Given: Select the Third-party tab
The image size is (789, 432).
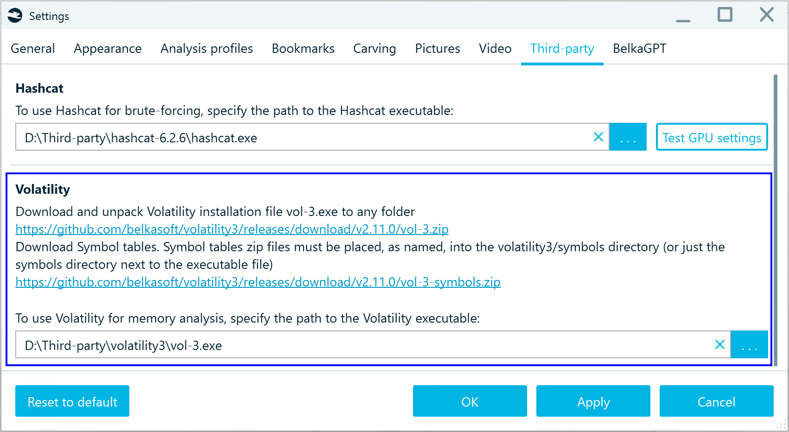Looking at the screenshot, I should (x=562, y=49).
